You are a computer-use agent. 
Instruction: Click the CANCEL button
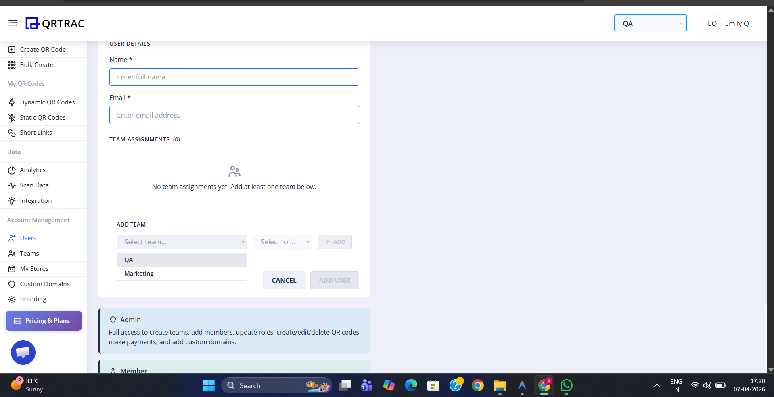pyautogui.click(x=284, y=280)
